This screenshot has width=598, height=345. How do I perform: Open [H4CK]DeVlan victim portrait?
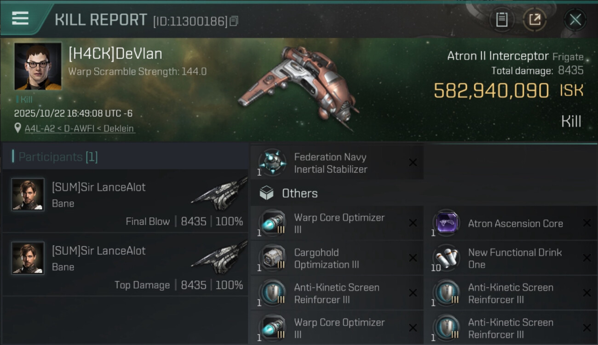[x=38, y=66]
